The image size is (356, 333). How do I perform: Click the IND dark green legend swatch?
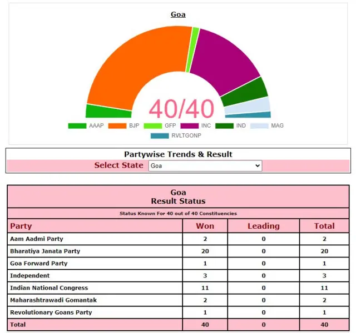pyautogui.click(x=224, y=126)
